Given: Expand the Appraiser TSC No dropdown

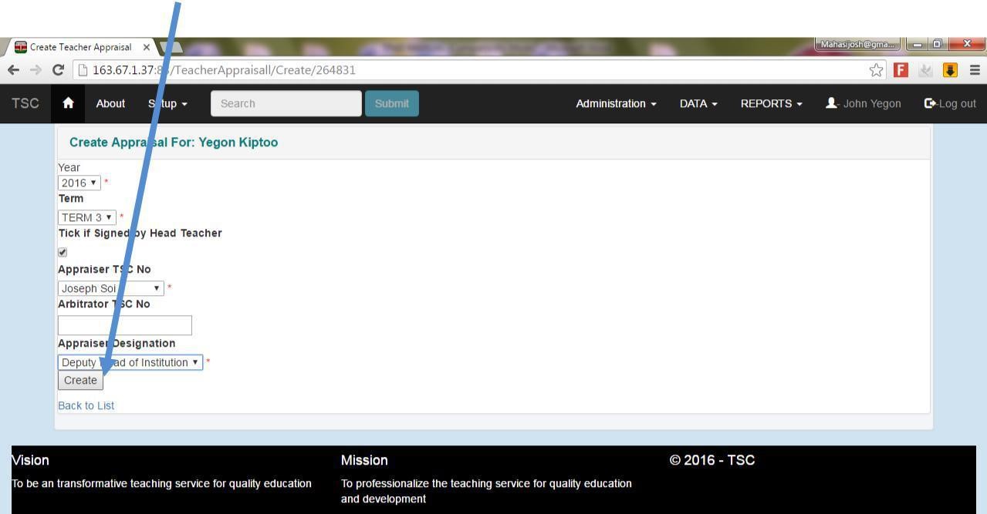Looking at the screenshot, I should pyautogui.click(x=111, y=288).
